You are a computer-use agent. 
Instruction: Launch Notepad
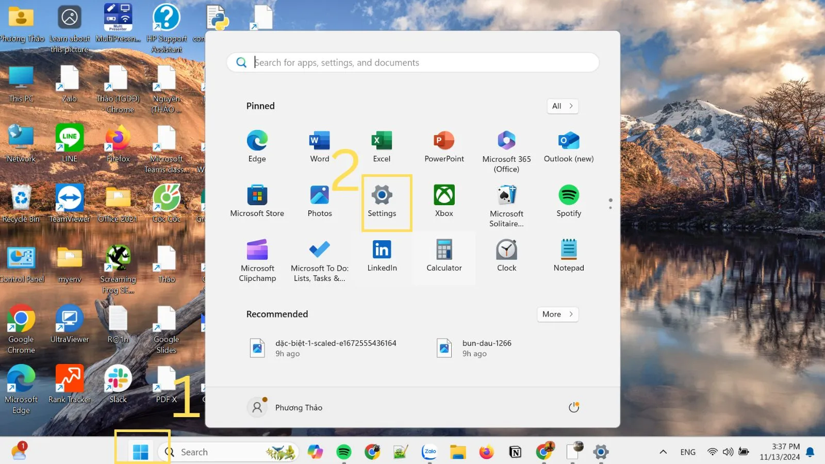568,255
